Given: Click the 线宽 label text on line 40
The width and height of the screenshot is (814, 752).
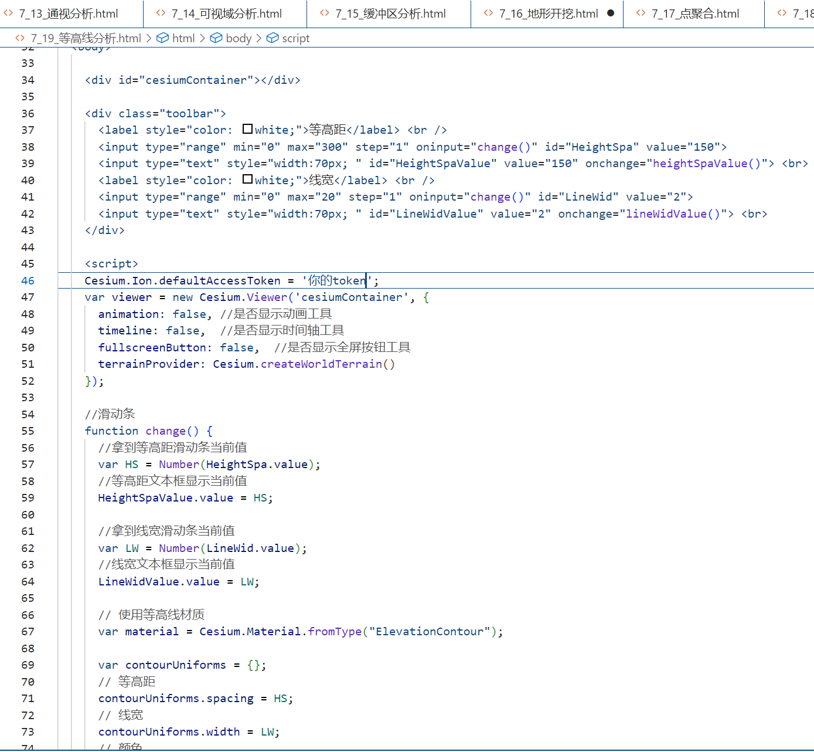Looking at the screenshot, I should (x=321, y=181).
